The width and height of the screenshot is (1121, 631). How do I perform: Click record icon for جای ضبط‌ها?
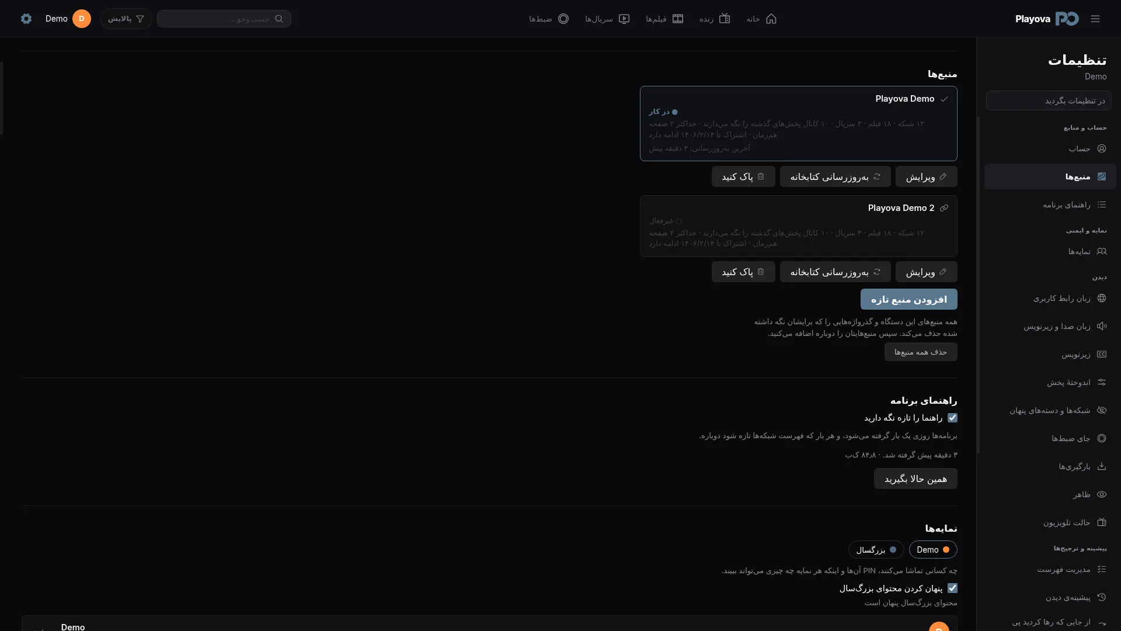click(1102, 438)
